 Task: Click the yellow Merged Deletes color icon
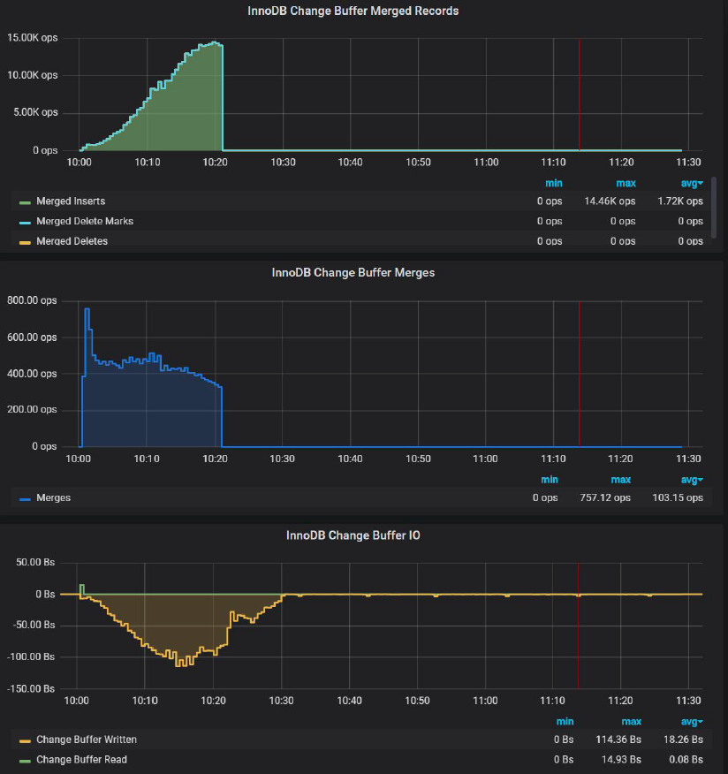tap(25, 241)
